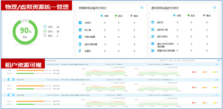This screenshot has height=109, width=223.
Task: Click the 交换机 switch device icon
Action: point(80,23)
